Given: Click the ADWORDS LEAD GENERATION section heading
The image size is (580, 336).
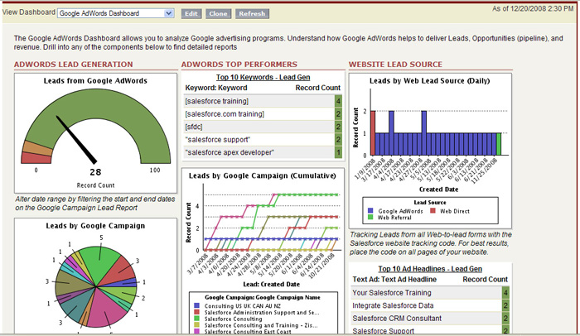Looking at the screenshot, I should pos(73,65).
